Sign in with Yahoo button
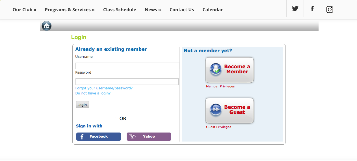 pyautogui.click(x=149, y=136)
